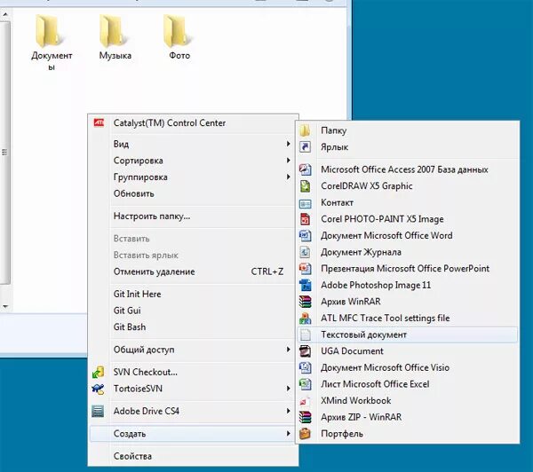Click the Microsoft Access database icon
533x472 pixels.
pyautogui.click(x=305, y=169)
